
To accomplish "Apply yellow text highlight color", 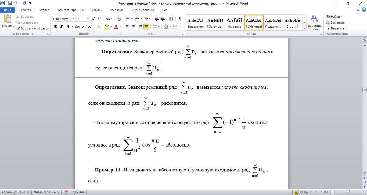I will coord(107,27).
